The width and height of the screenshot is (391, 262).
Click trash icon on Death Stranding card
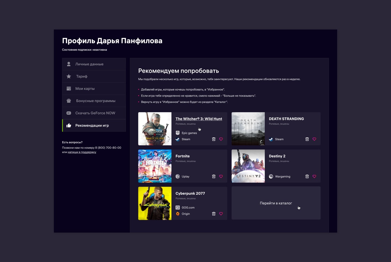(307, 139)
